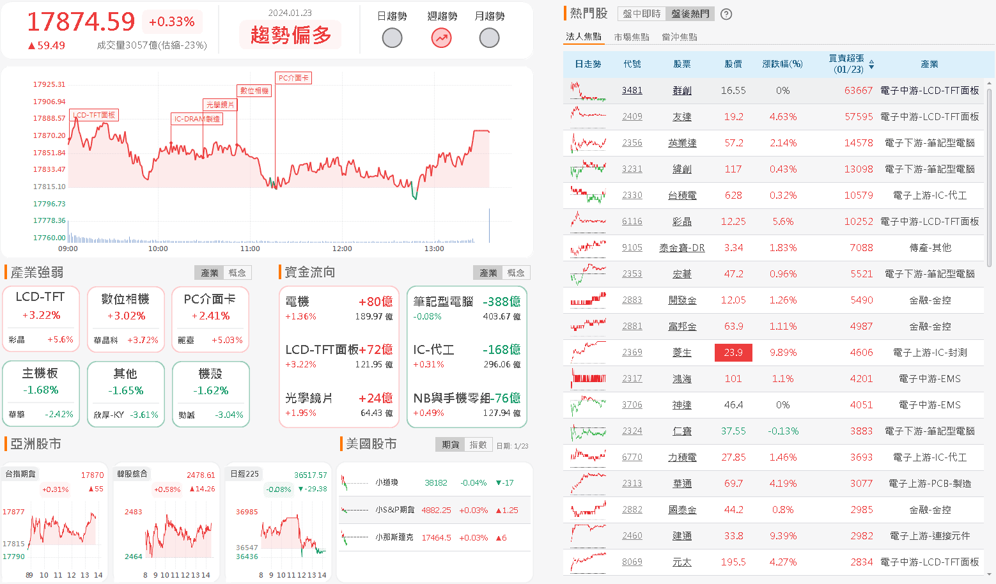Click the 週趨勢 weekly trend up-arrow icon
Viewport: 996px width, 584px height.
point(441,38)
